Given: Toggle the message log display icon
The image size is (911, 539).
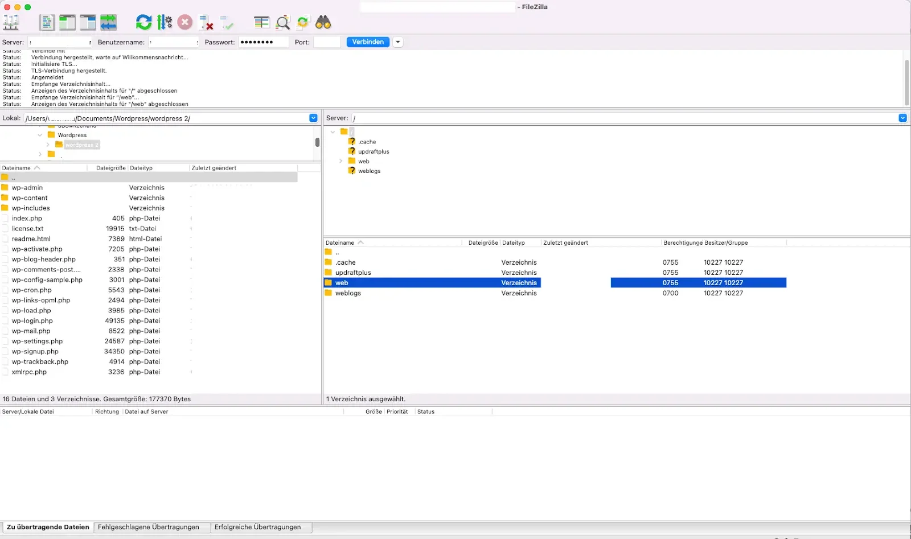Looking at the screenshot, I should 47,23.
